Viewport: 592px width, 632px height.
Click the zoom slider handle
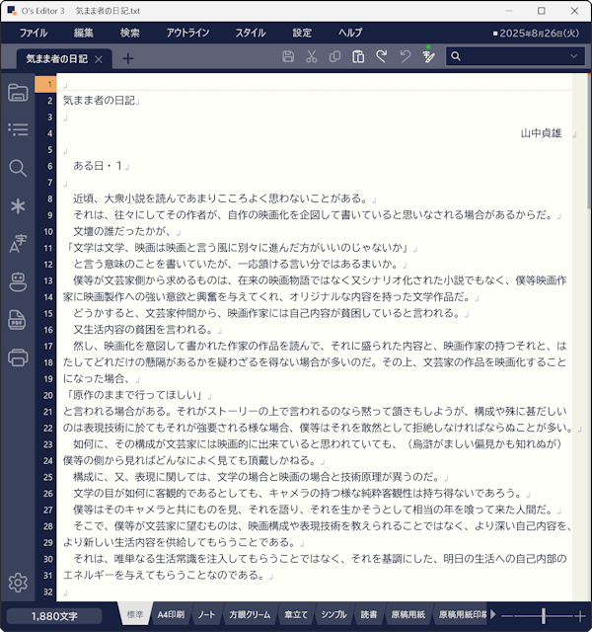(x=544, y=615)
